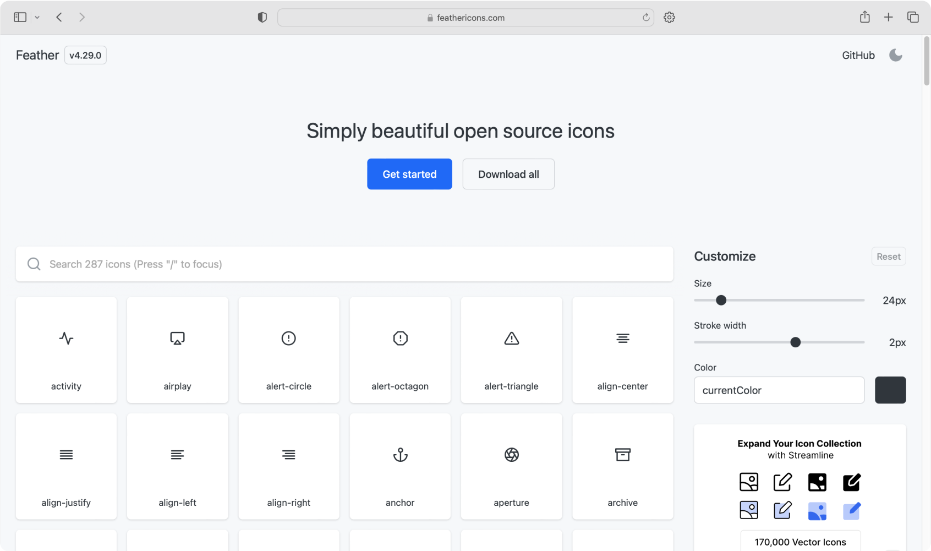Click the black outline image Streamline icon

[x=749, y=482]
